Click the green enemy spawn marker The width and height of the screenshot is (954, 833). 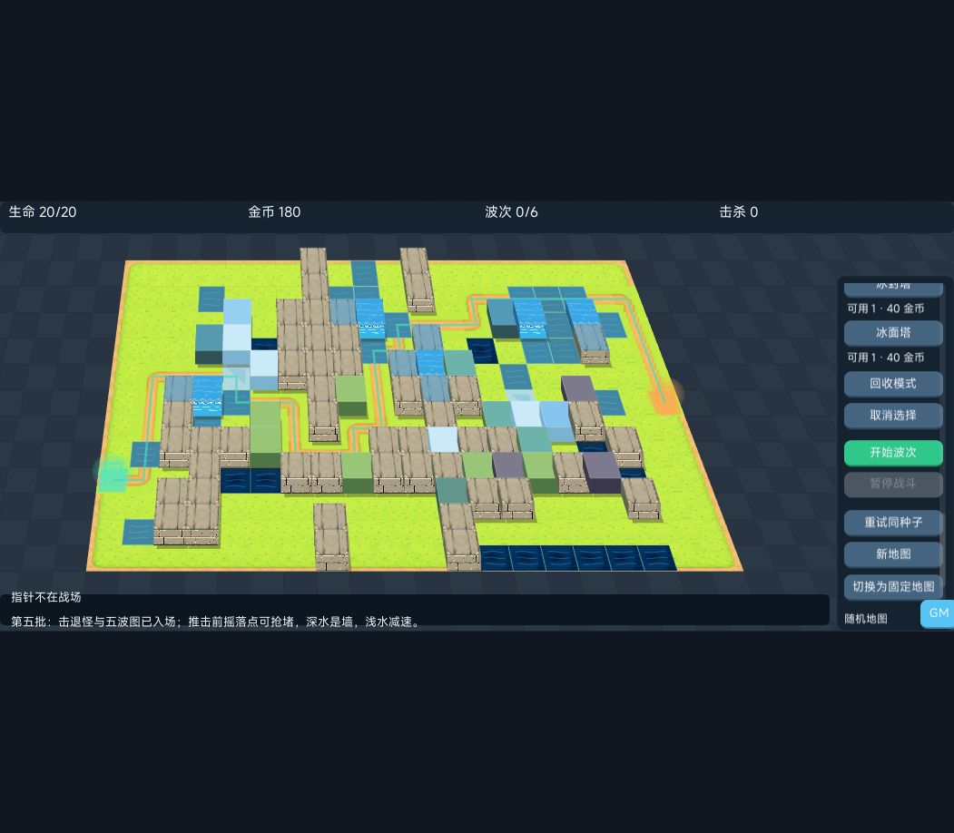coord(112,474)
